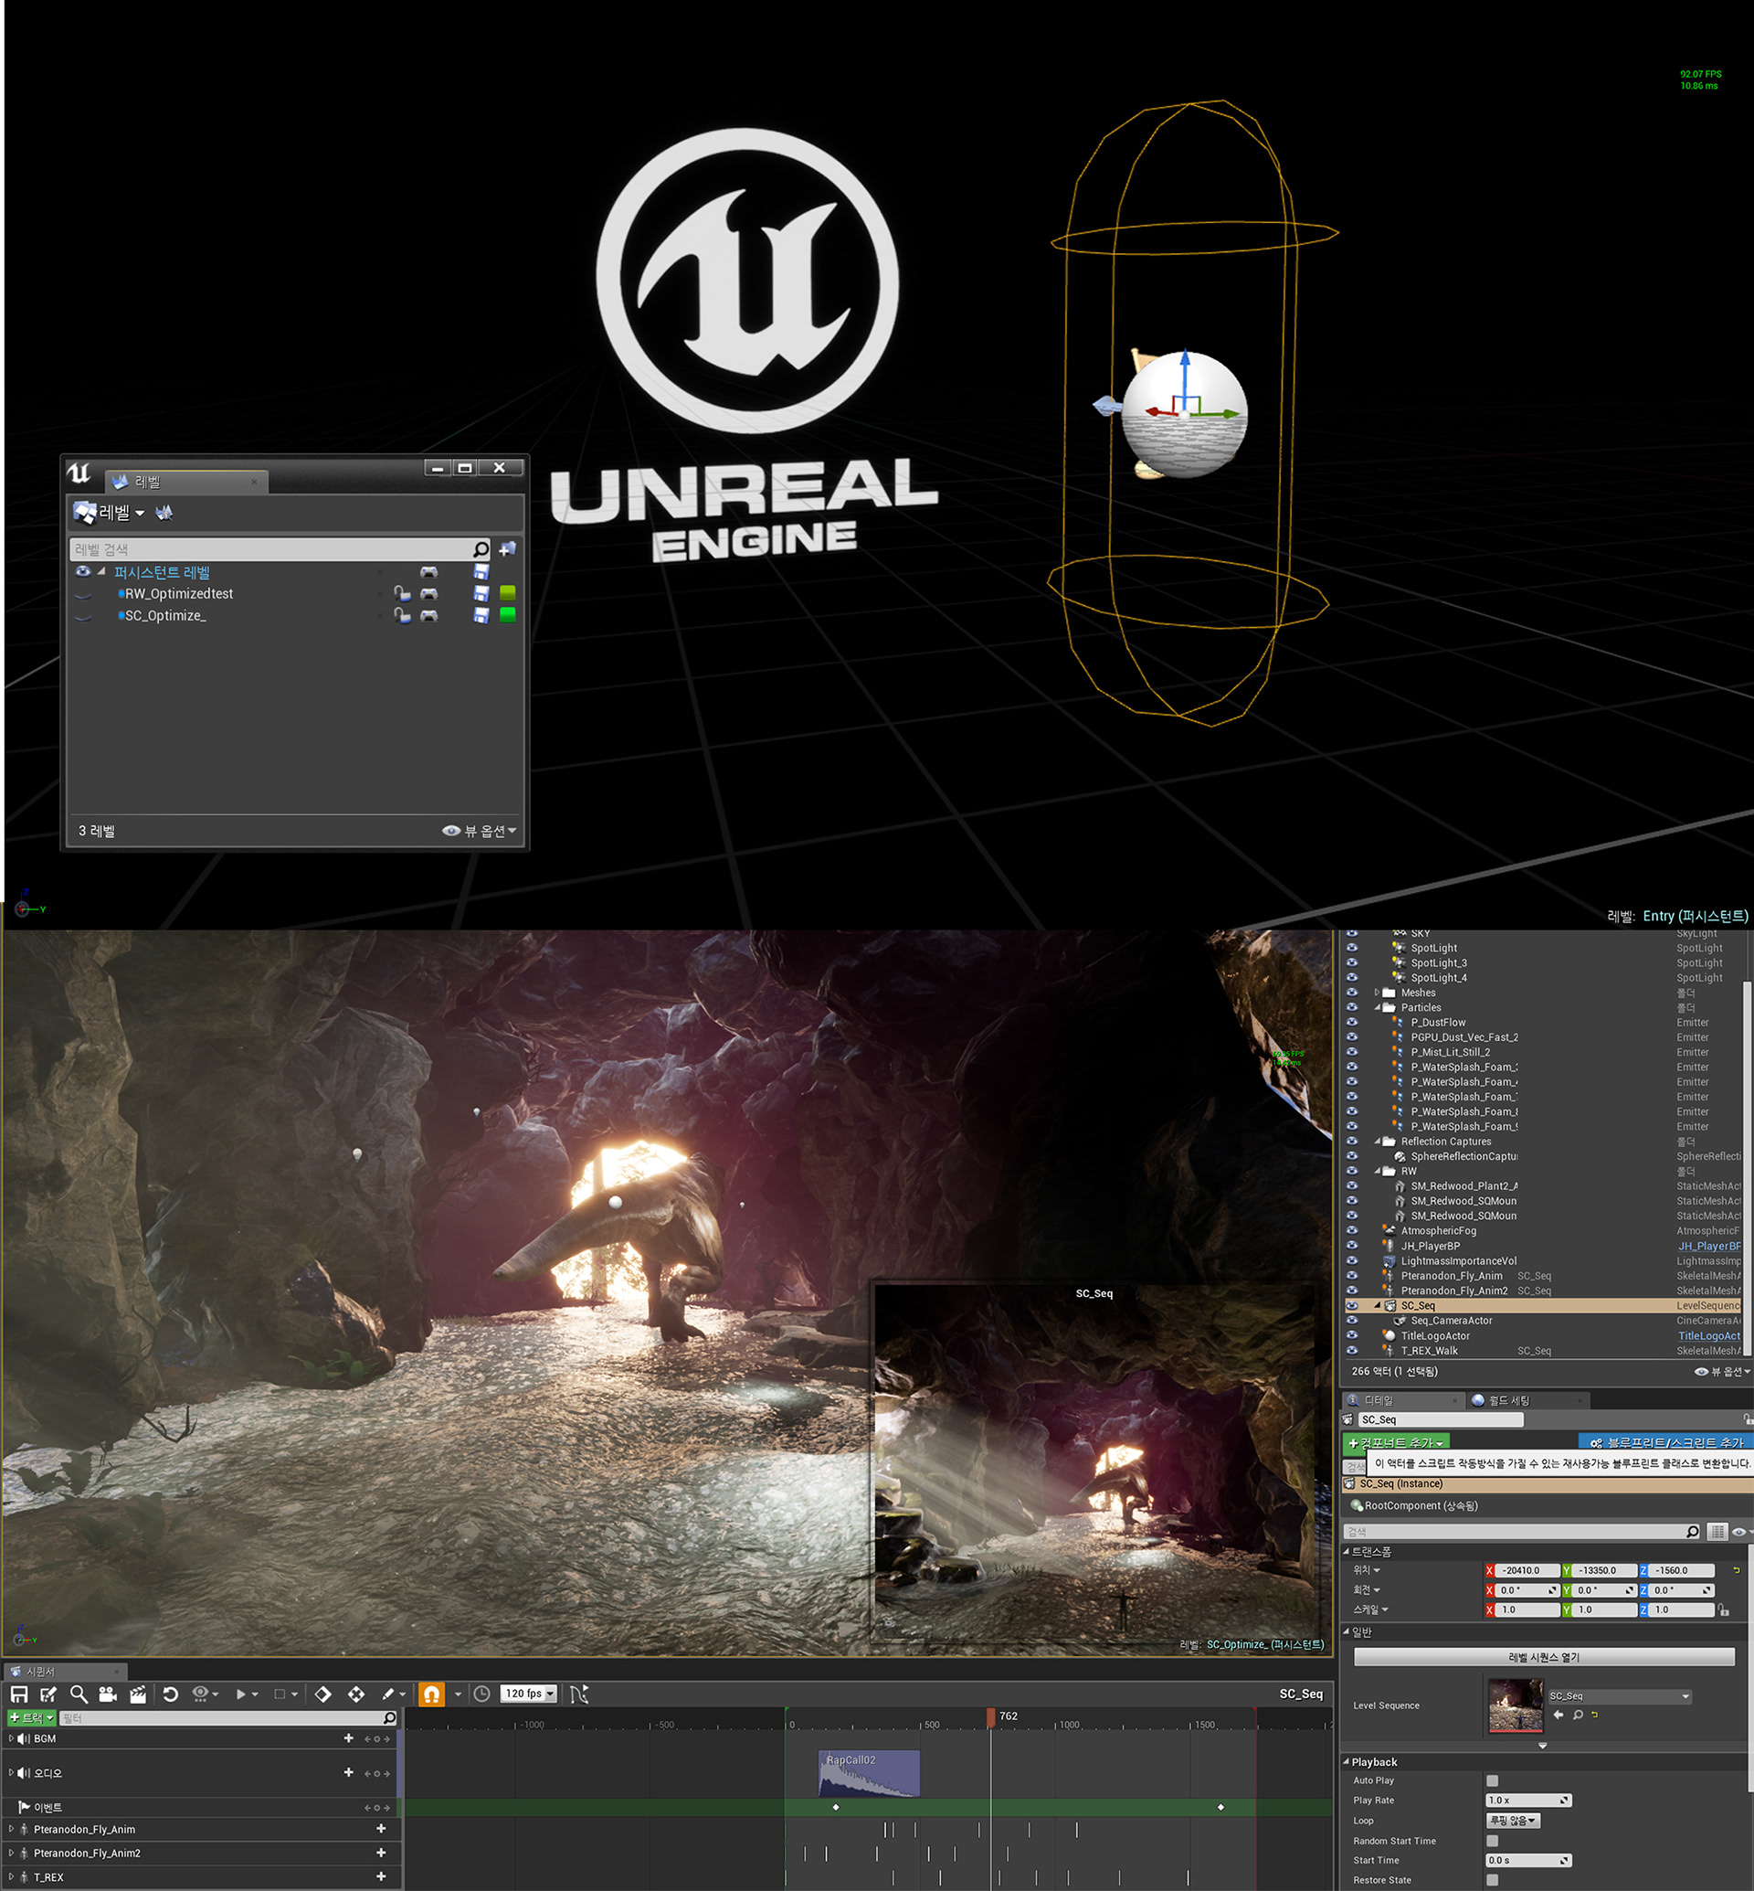Click the restore/revert circular arrow icon in sequencer
This screenshot has width=1754, height=1891.
pyautogui.click(x=171, y=1694)
